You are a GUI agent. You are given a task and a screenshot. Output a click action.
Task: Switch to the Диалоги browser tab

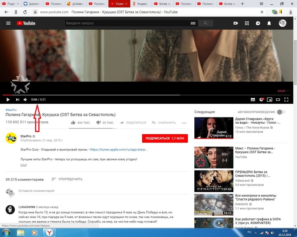pyautogui.click(x=33, y=3)
